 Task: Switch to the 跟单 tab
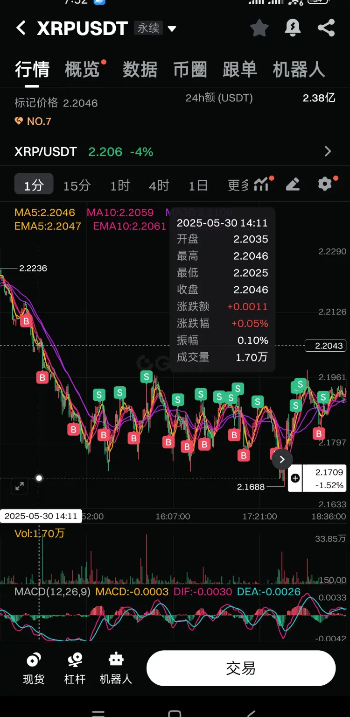tap(240, 70)
